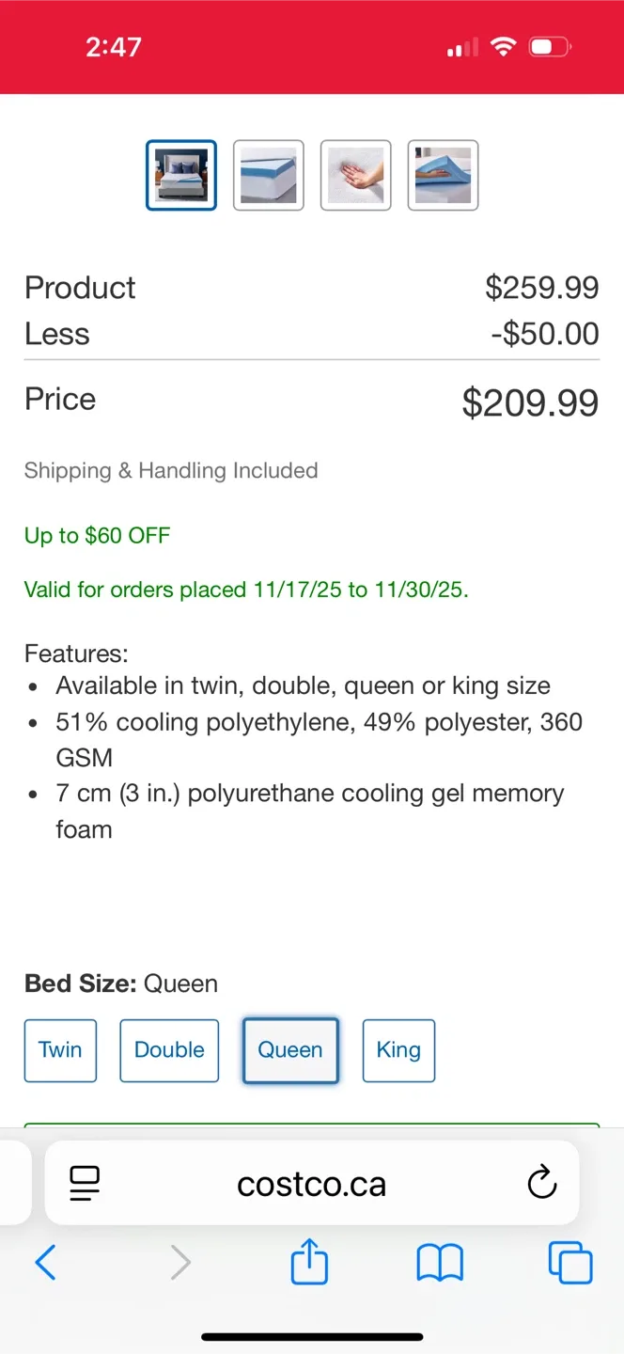Open the Share sheet icon
This screenshot has width=624, height=1354.
pos(309,1263)
